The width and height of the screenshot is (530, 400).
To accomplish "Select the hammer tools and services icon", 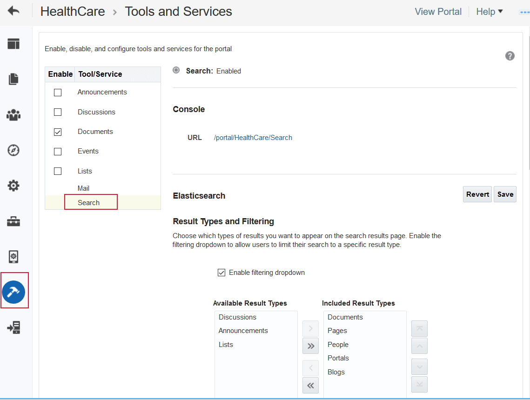I will click(13, 292).
